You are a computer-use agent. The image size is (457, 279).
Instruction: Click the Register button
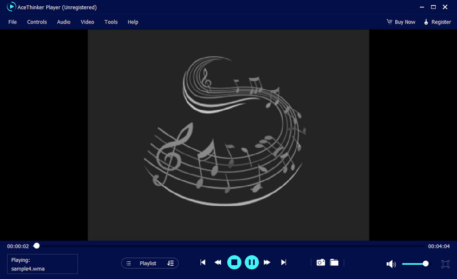[x=437, y=22]
